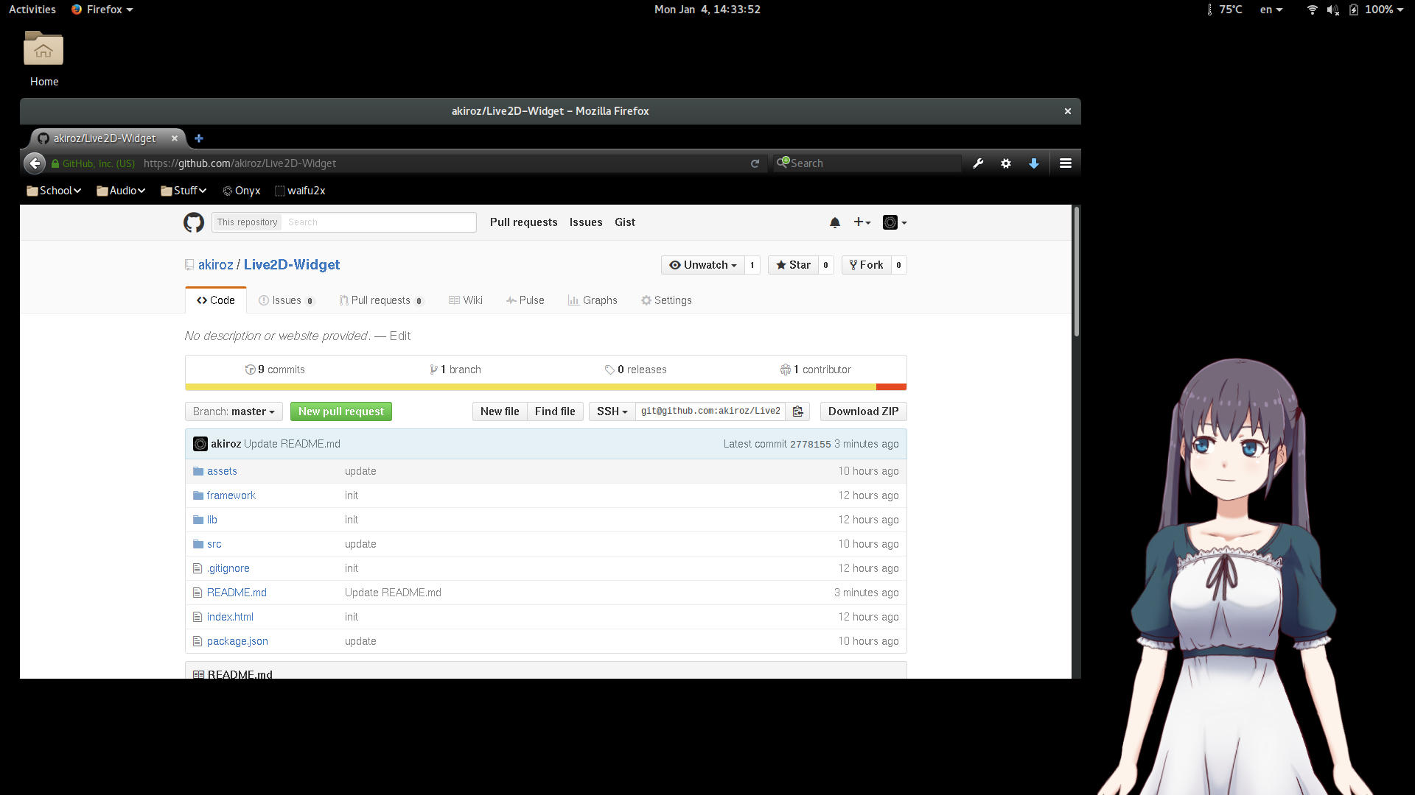Viewport: 1415px width, 795px height.
Task: Select the Code tab
Action: point(216,300)
